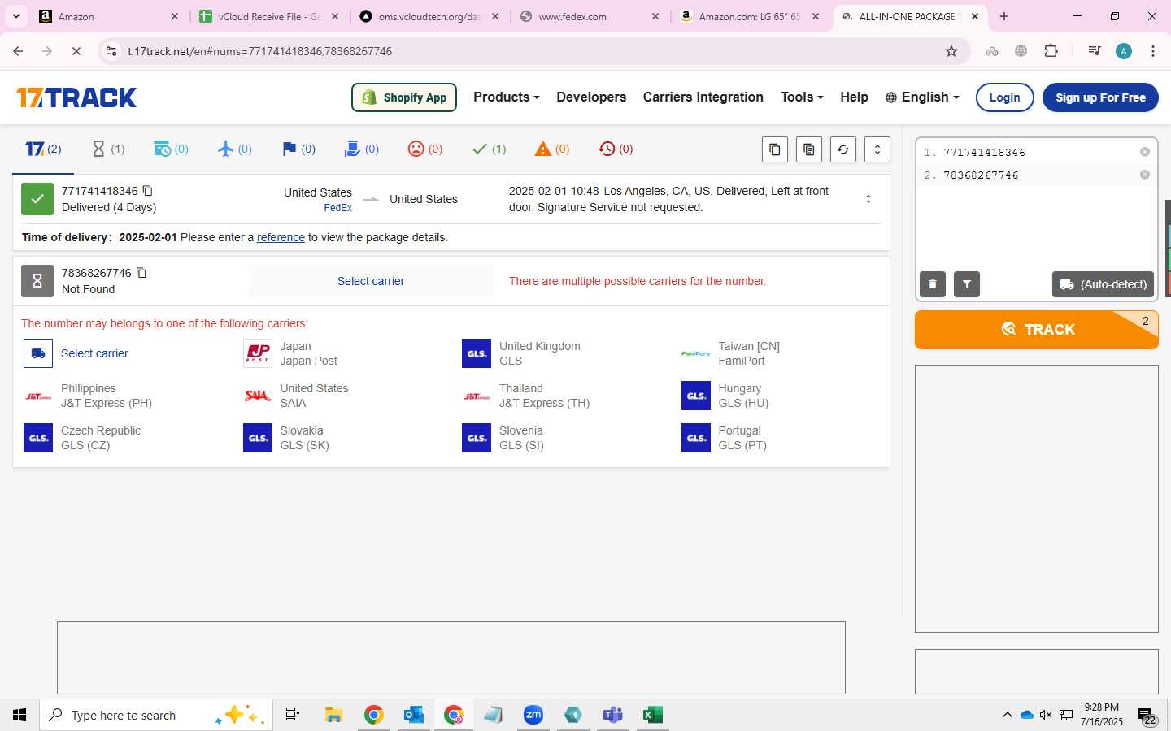The image size is (1171, 731).
Task: Select GLS (CZ) Czech Republic carrier
Action: (82, 438)
